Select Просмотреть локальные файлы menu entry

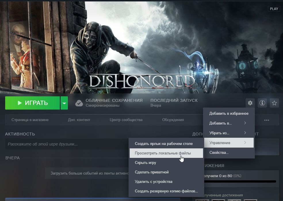click(166, 153)
